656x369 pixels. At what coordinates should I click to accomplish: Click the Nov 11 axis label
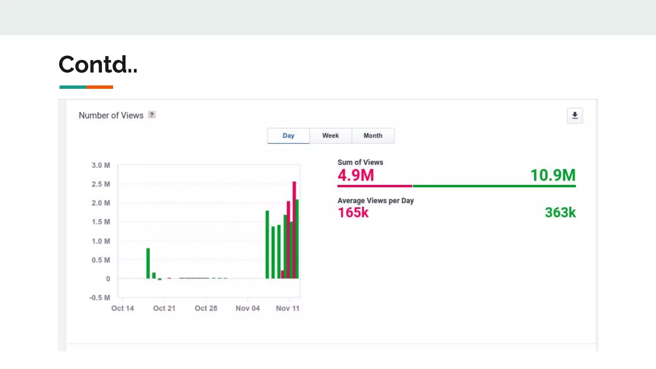(287, 308)
